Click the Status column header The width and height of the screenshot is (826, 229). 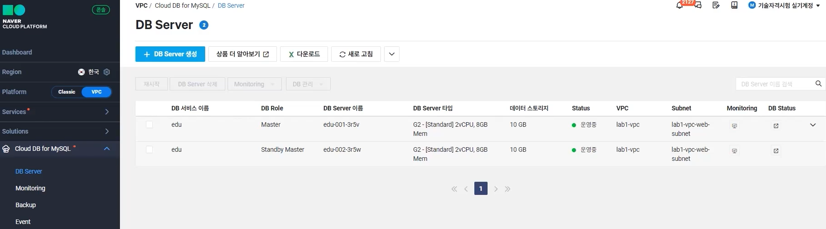tap(581, 108)
